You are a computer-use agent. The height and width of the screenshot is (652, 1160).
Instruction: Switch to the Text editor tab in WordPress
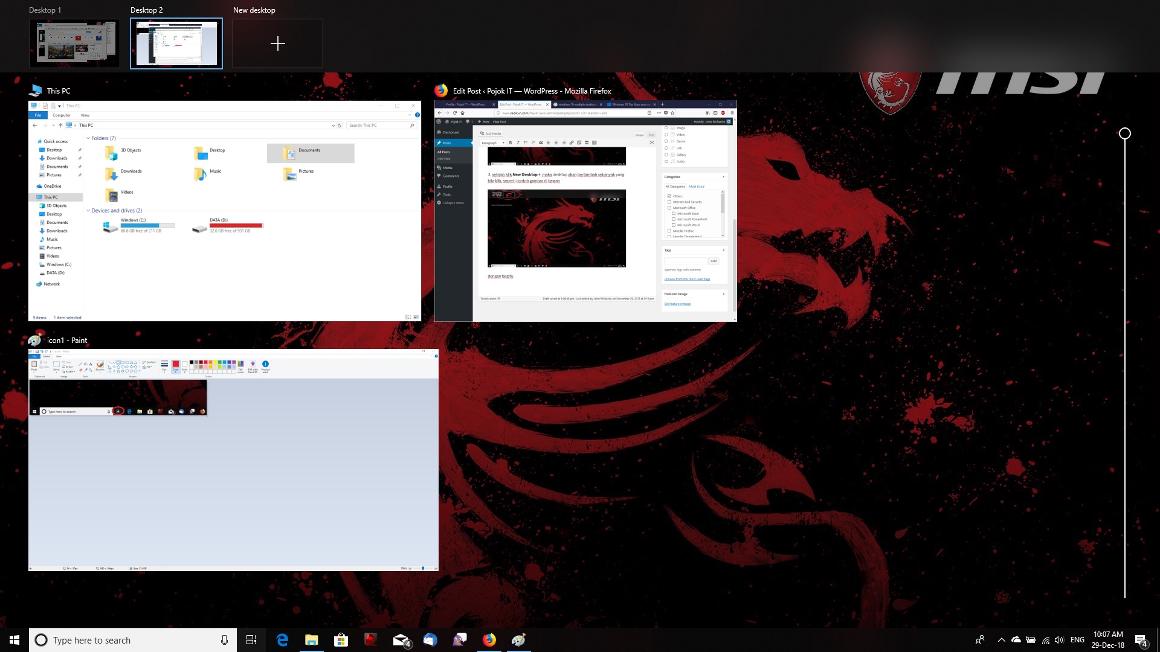(x=651, y=135)
